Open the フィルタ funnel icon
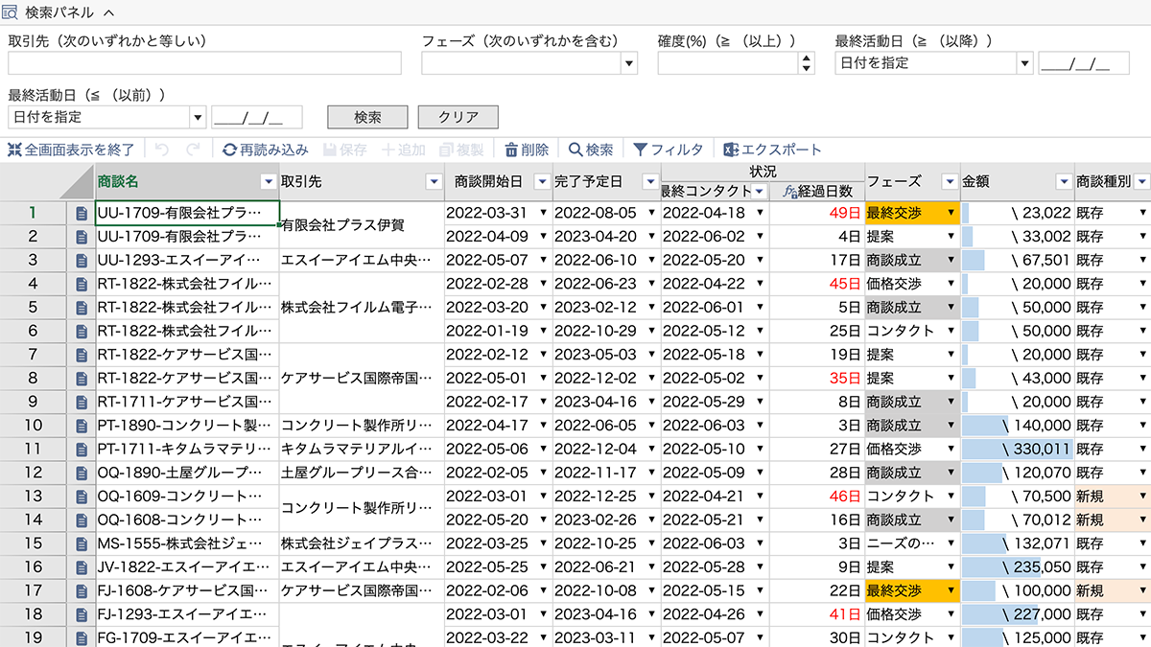This screenshot has height=647, width=1151. (640, 150)
